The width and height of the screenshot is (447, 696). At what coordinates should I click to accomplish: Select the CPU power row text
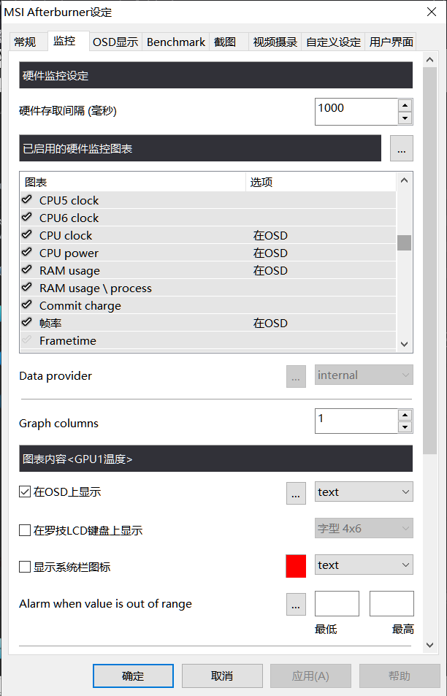click(x=69, y=253)
